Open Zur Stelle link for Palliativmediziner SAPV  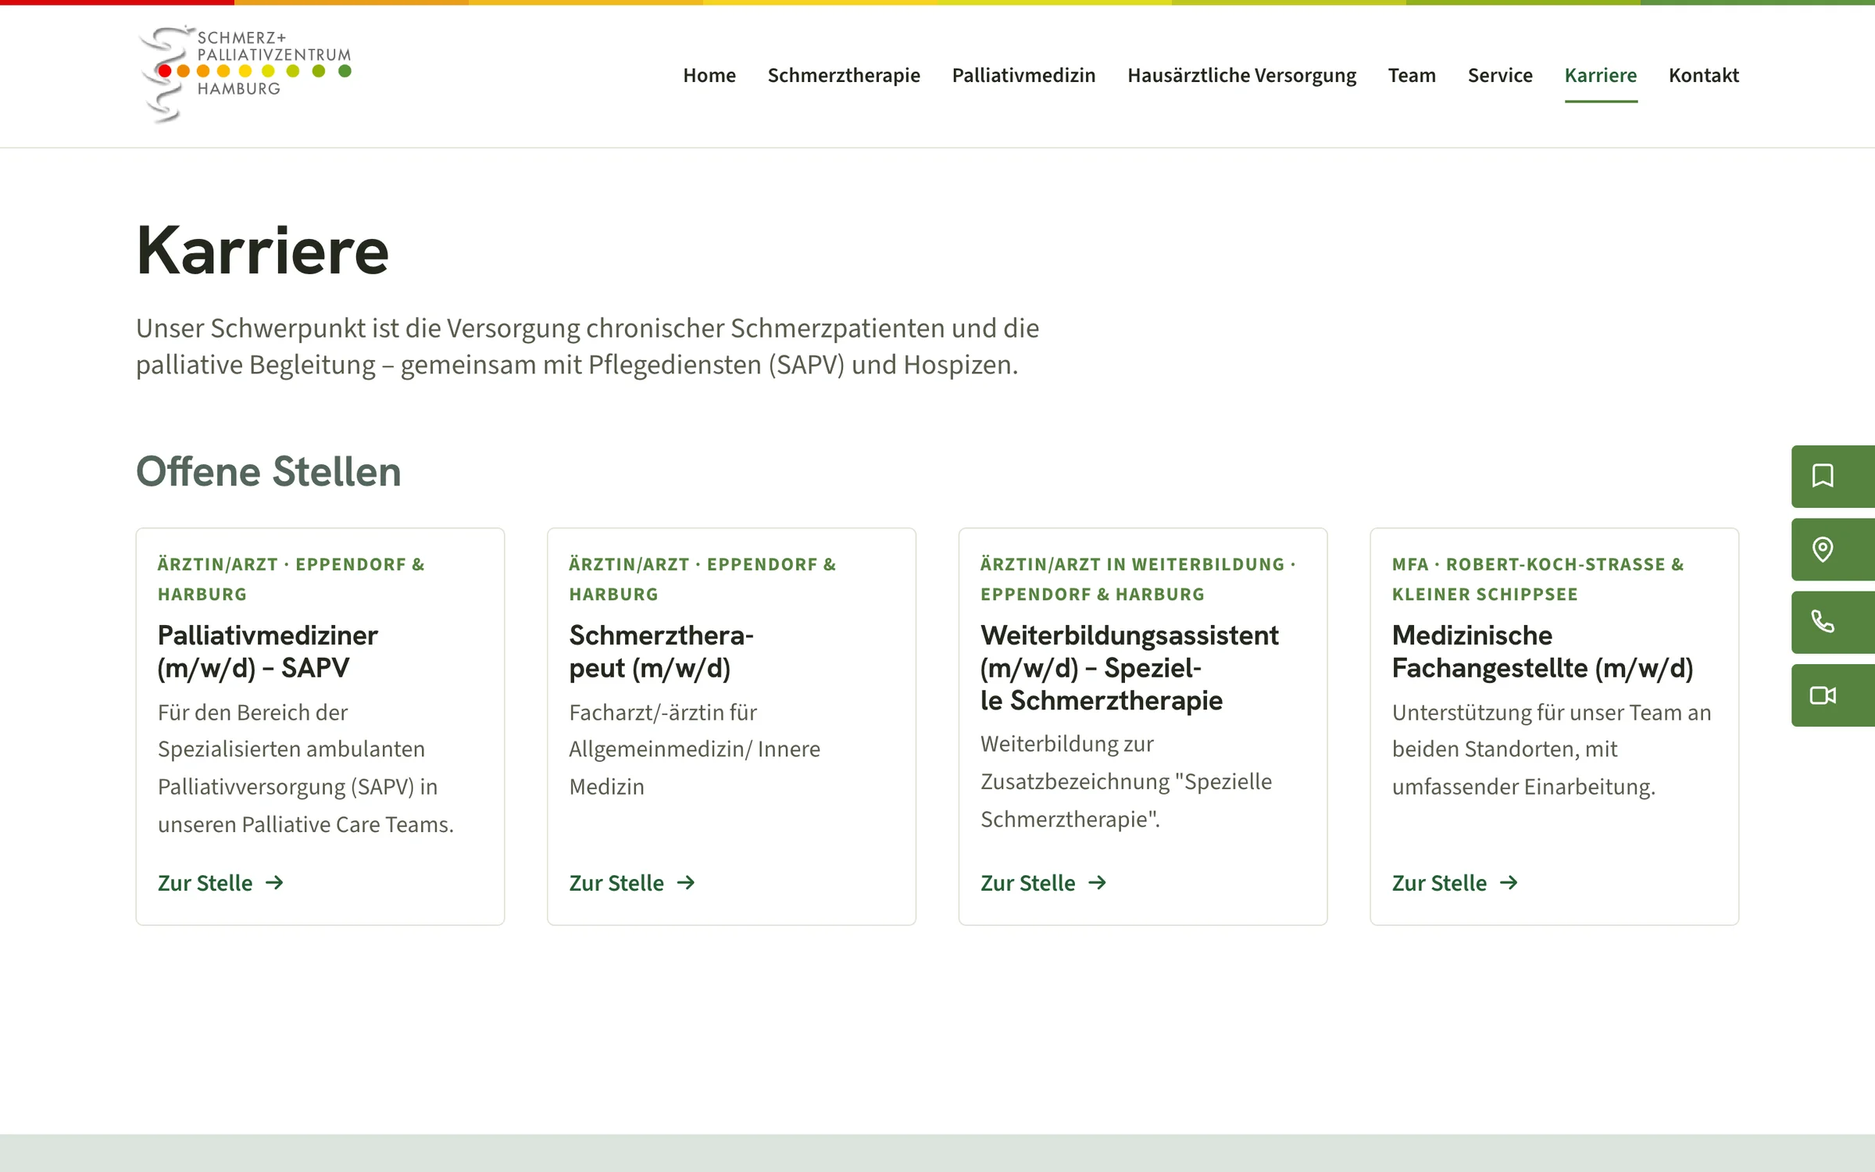coord(221,883)
